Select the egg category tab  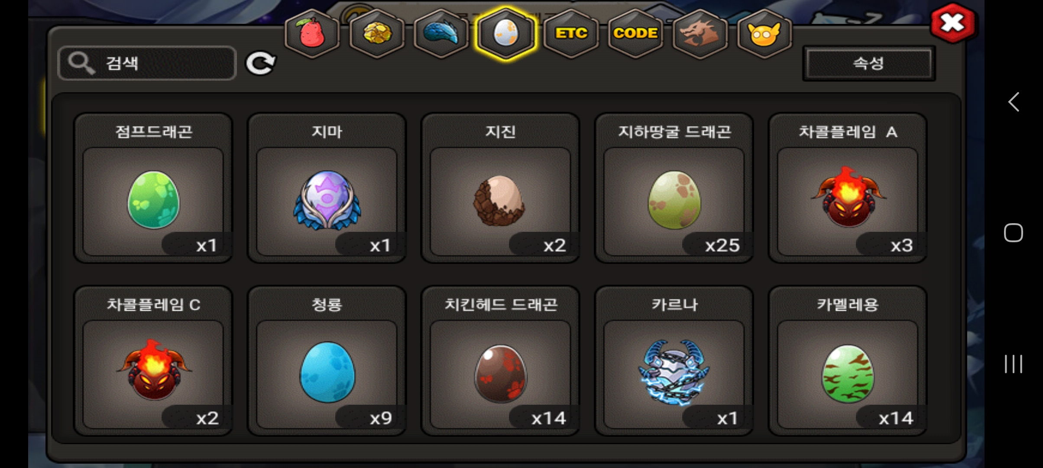pyautogui.click(x=505, y=34)
